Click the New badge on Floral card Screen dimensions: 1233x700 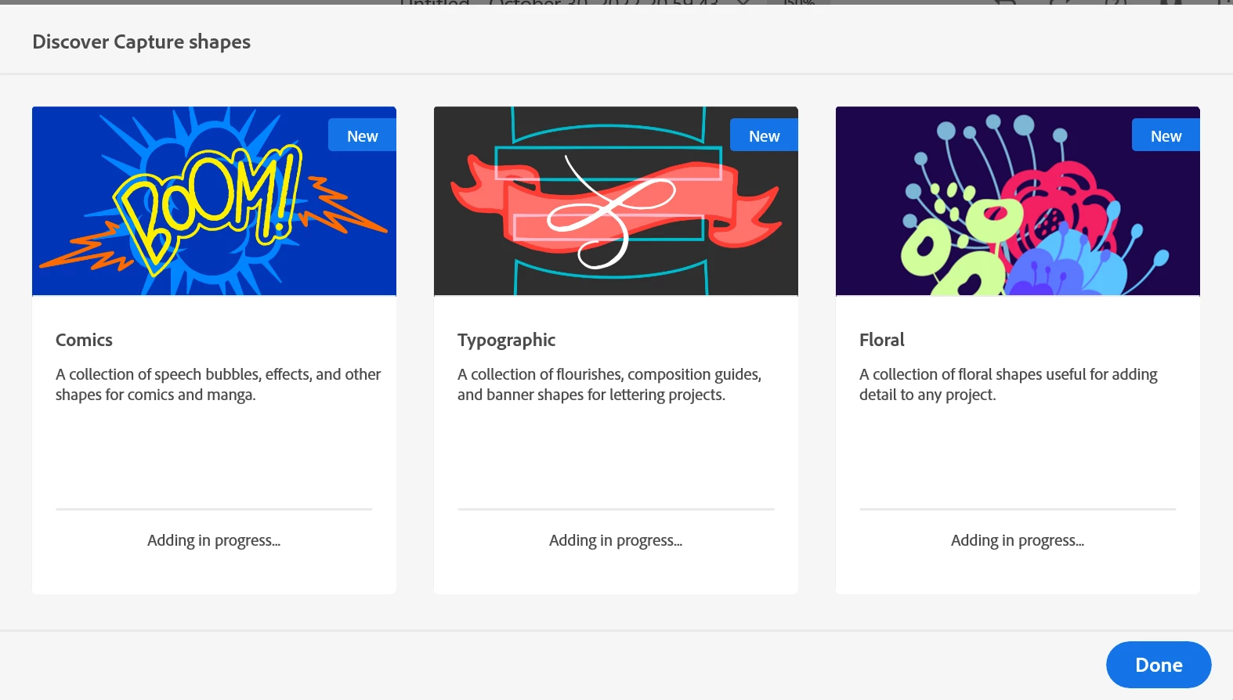click(1166, 135)
